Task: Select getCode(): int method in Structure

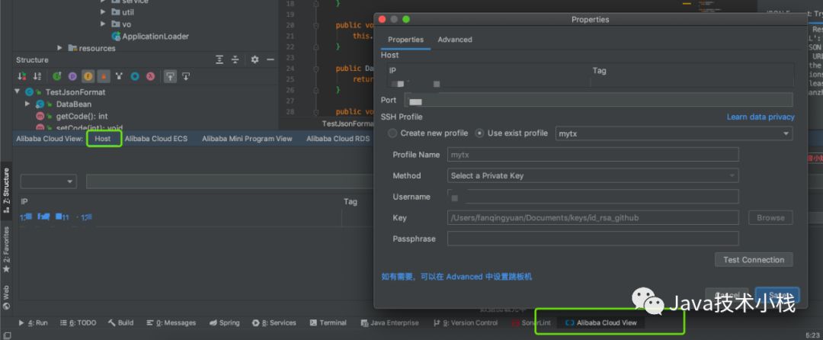Action: [x=82, y=116]
